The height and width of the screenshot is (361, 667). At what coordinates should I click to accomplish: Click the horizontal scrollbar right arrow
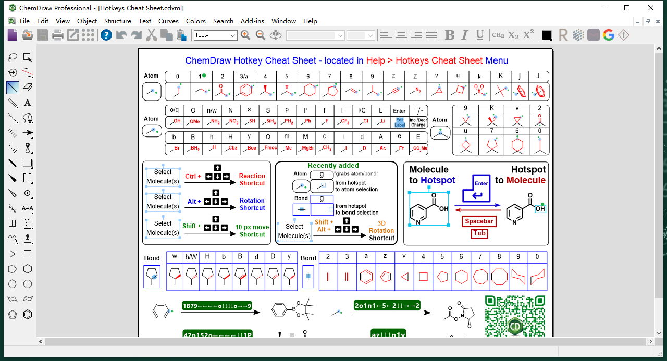coord(650,342)
